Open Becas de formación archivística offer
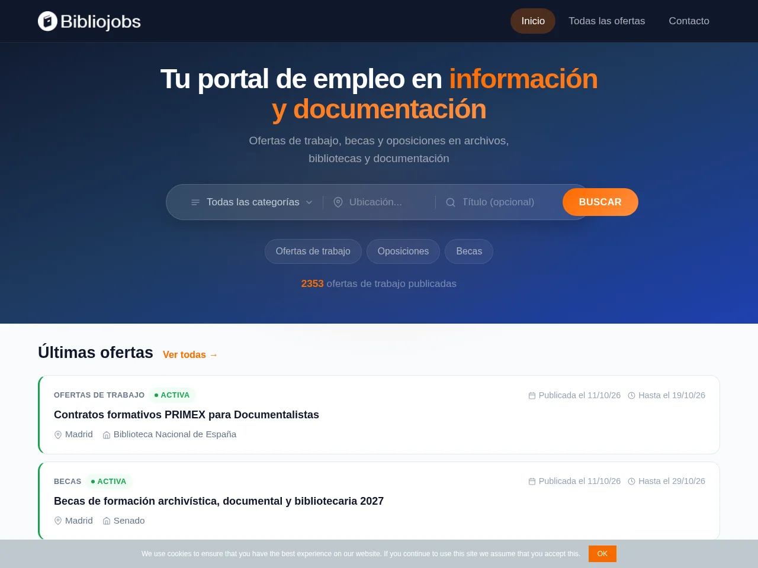The height and width of the screenshot is (568, 758). (x=219, y=501)
